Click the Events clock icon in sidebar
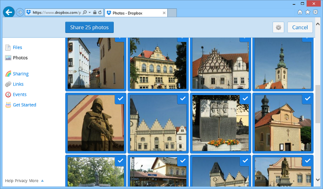This screenshot has width=323, height=189. coord(8,95)
